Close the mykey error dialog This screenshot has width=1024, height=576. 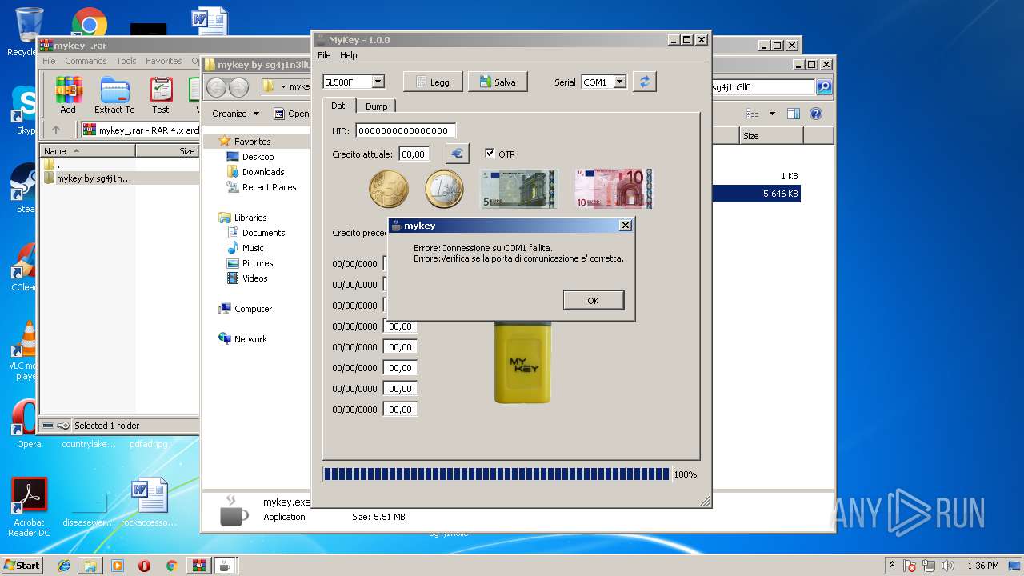pos(626,226)
